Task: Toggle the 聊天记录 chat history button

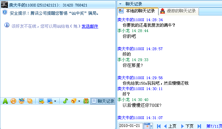Action: [x=103, y=101]
